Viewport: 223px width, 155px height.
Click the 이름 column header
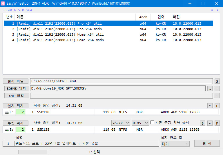pos(75,17)
